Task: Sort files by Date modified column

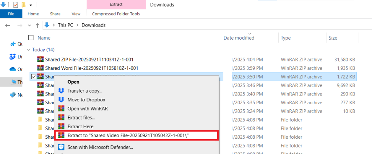Action: tap(239, 38)
